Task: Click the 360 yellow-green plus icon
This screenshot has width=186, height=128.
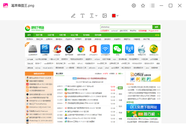Action: pyautogui.click(x=154, y=49)
